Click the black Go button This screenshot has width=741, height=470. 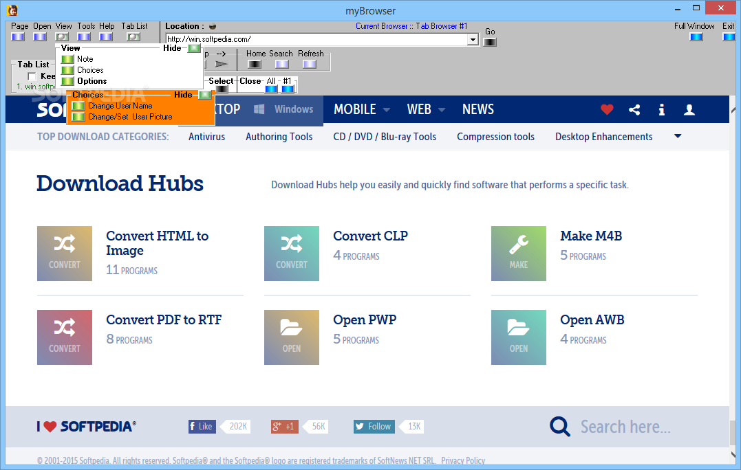pyautogui.click(x=490, y=42)
